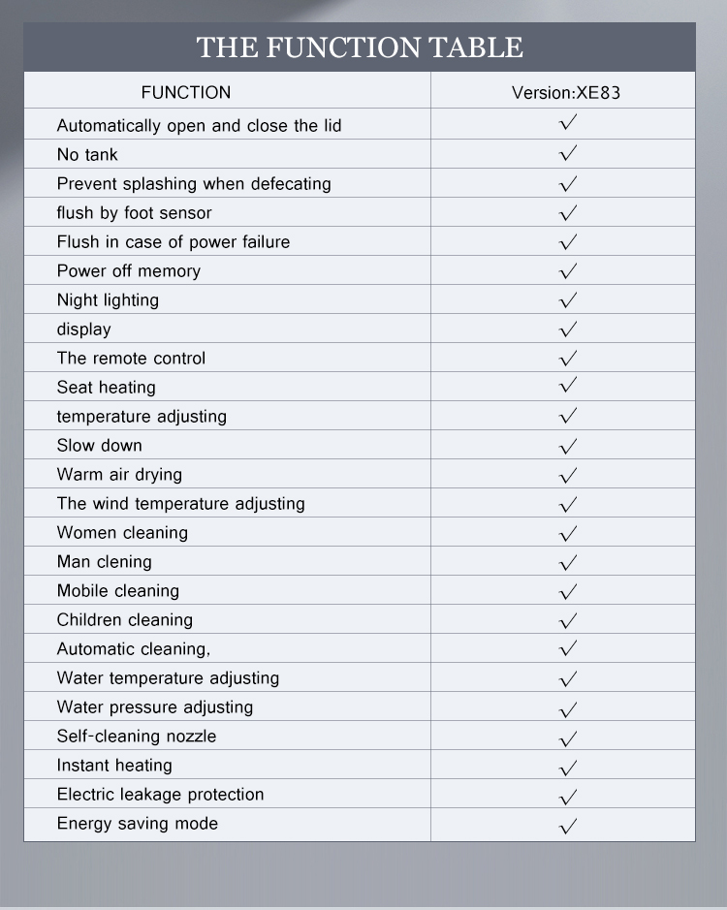Click the Instant heating checkmark
The height and width of the screenshot is (910, 727).
(x=568, y=767)
